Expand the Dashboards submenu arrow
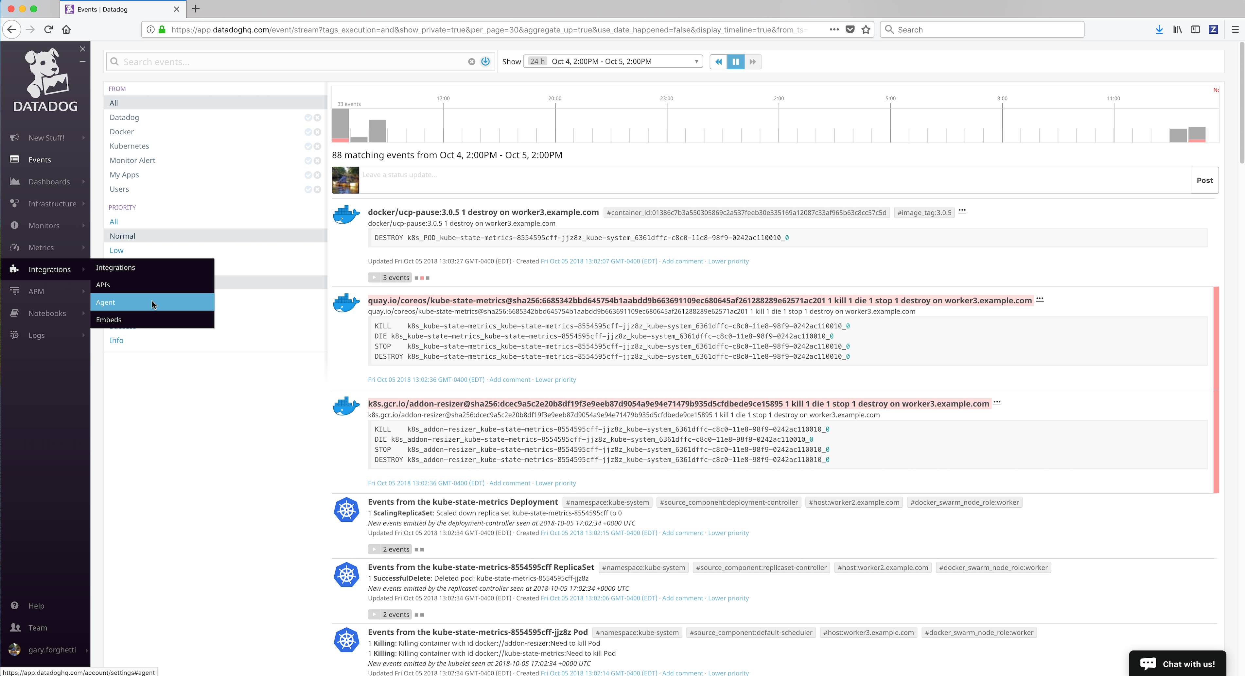Image resolution: width=1245 pixels, height=676 pixels. (84, 181)
